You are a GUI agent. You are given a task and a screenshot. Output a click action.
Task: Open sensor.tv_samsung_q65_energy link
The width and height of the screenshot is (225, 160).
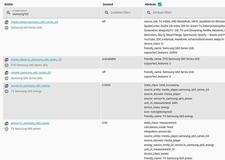click(x=30, y=86)
